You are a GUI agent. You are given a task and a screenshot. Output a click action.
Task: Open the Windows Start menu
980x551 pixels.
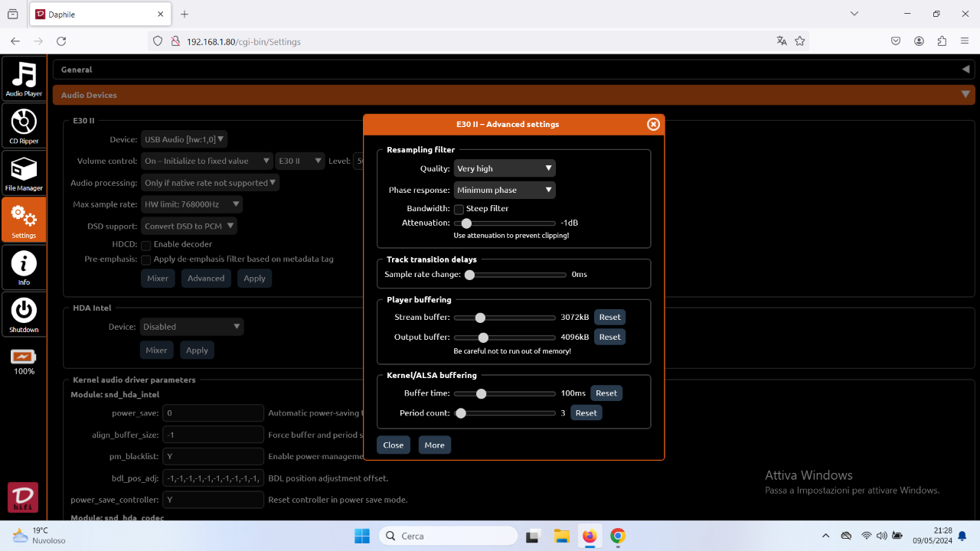pos(362,536)
